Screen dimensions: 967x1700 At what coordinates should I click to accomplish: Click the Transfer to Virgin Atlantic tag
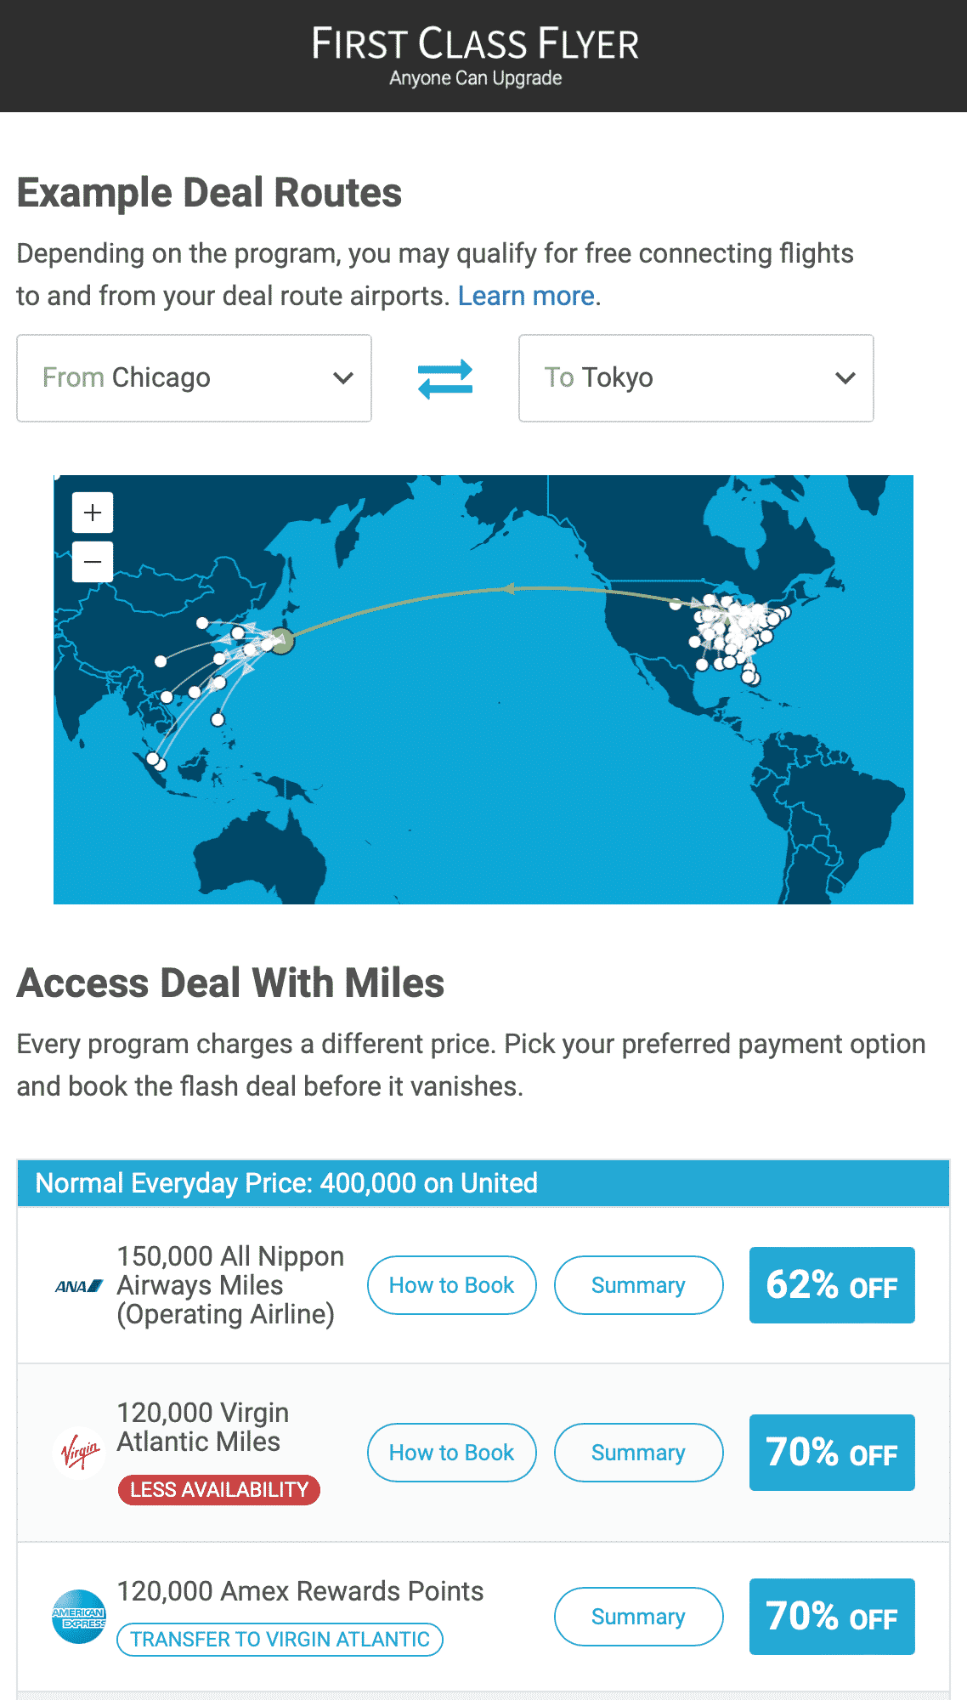point(280,1640)
